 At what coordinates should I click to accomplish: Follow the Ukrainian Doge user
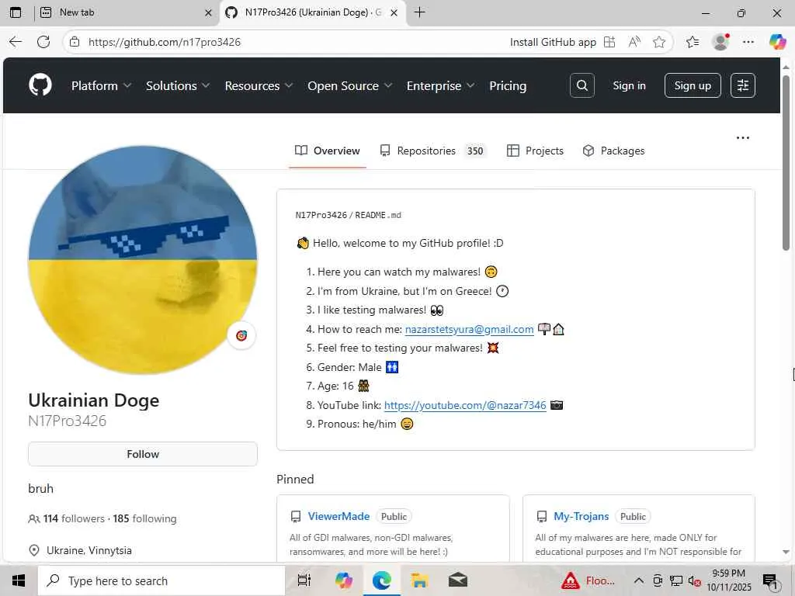point(143,454)
